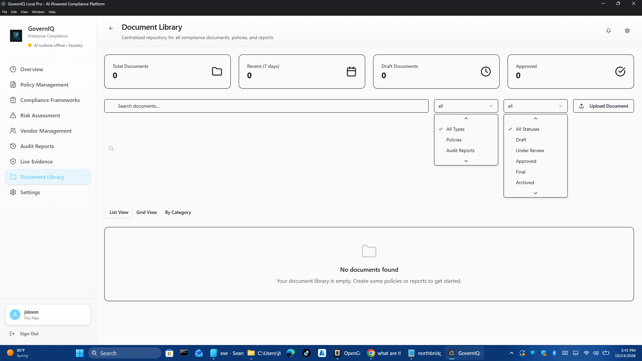Collapse the status filter dropdown

click(535, 106)
